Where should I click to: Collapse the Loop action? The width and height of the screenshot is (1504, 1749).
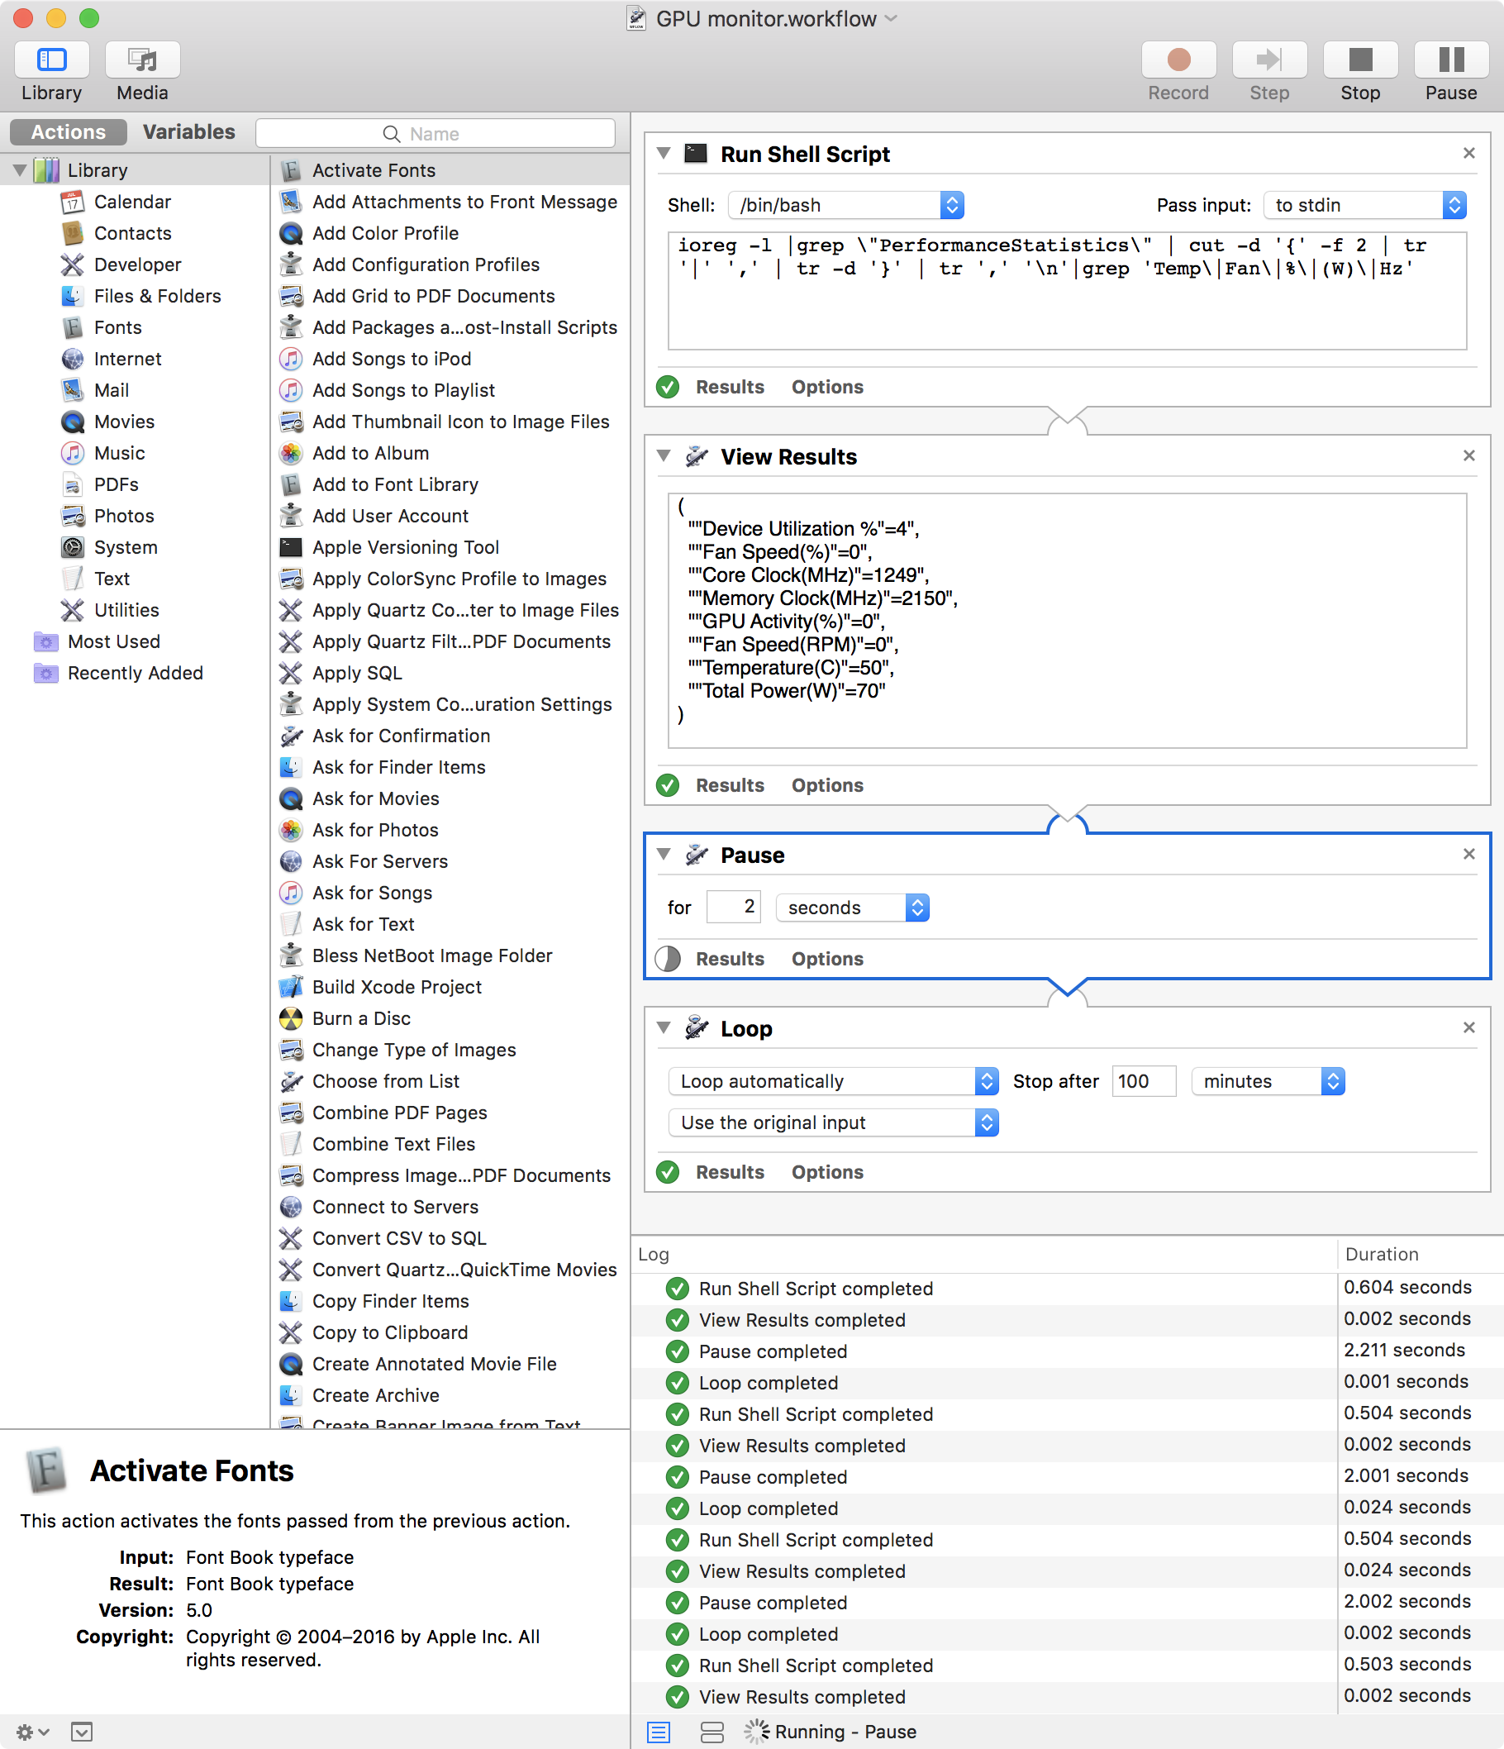tap(664, 1028)
